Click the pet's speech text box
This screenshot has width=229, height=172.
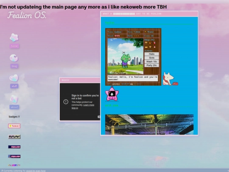(133, 78)
